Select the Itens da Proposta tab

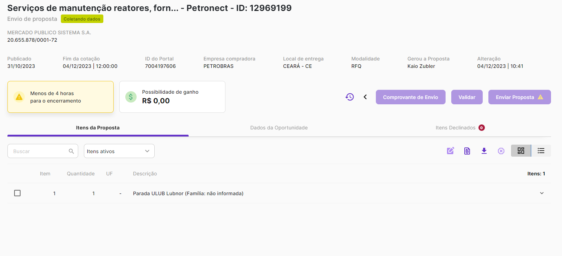click(98, 128)
